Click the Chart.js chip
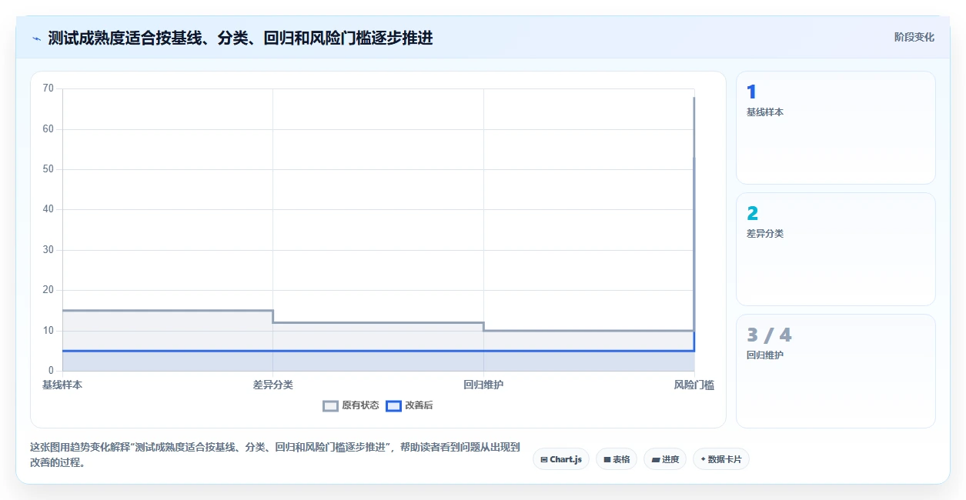Viewport: 966px width, 500px height. coord(561,459)
